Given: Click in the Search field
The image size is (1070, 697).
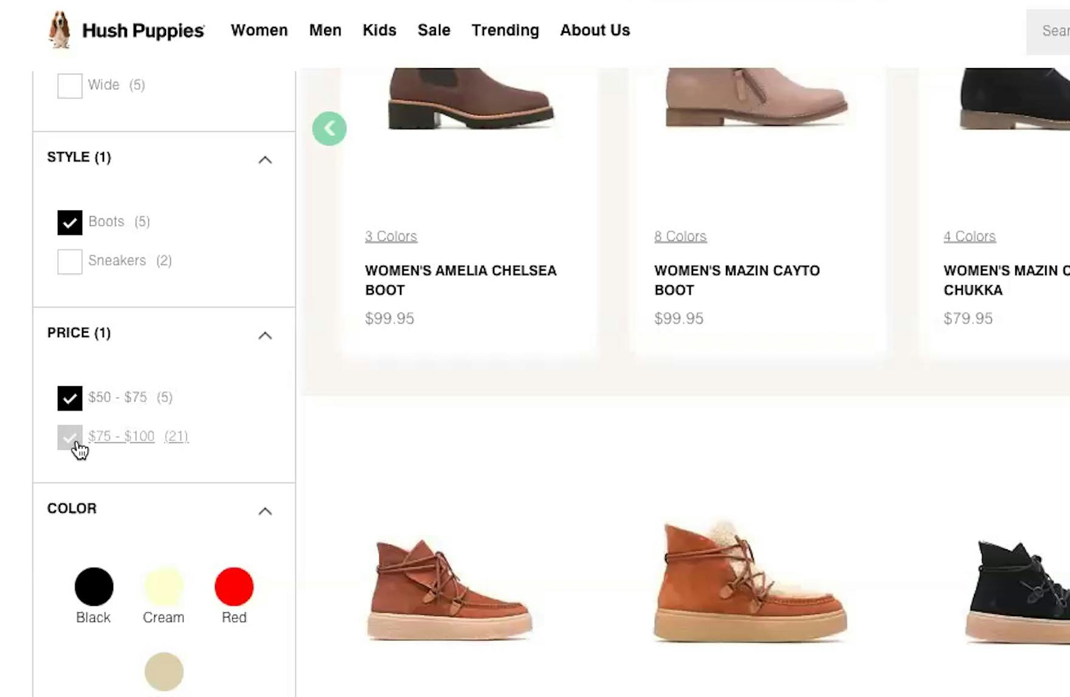Looking at the screenshot, I should (1052, 31).
